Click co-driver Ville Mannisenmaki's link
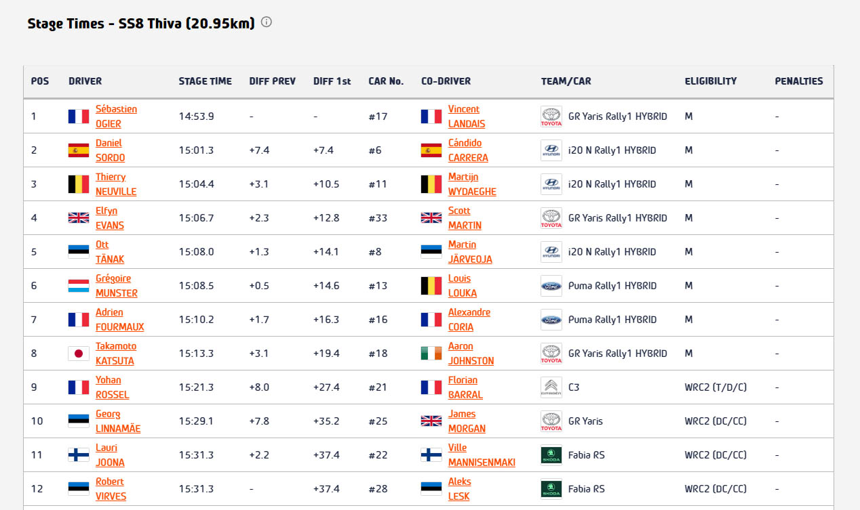The width and height of the screenshot is (860, 510). point(481,455)
